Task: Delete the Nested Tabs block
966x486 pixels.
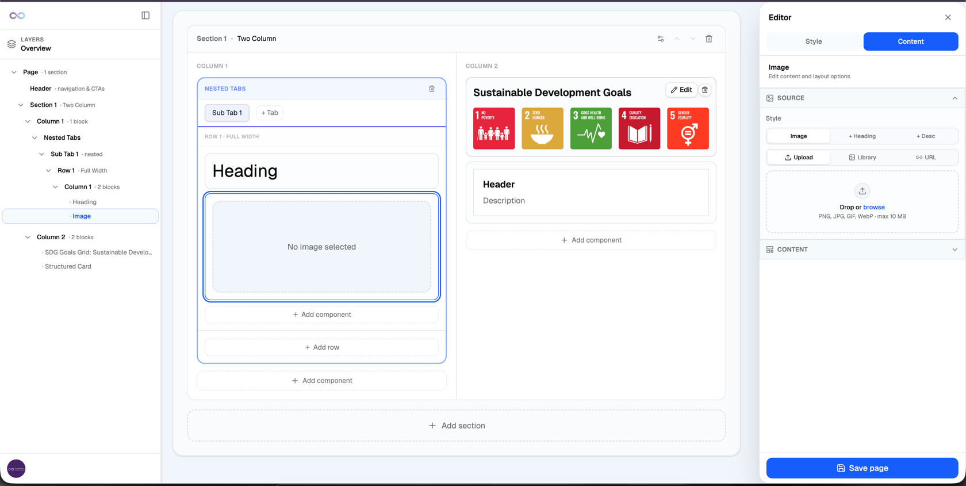Action: pos(432,89)
